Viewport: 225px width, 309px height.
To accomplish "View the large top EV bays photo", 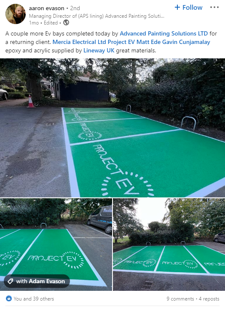I will tap(112, 128).
